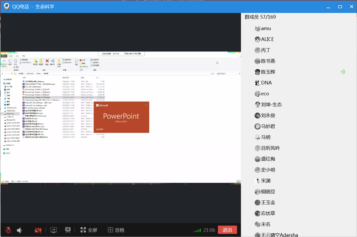Turn on the crossed-out camera
357x237 pixels.
click(x=38, y=230)
